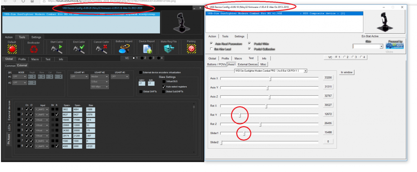
Task: Activate the Parking icon
Action: tap(191, 49)
